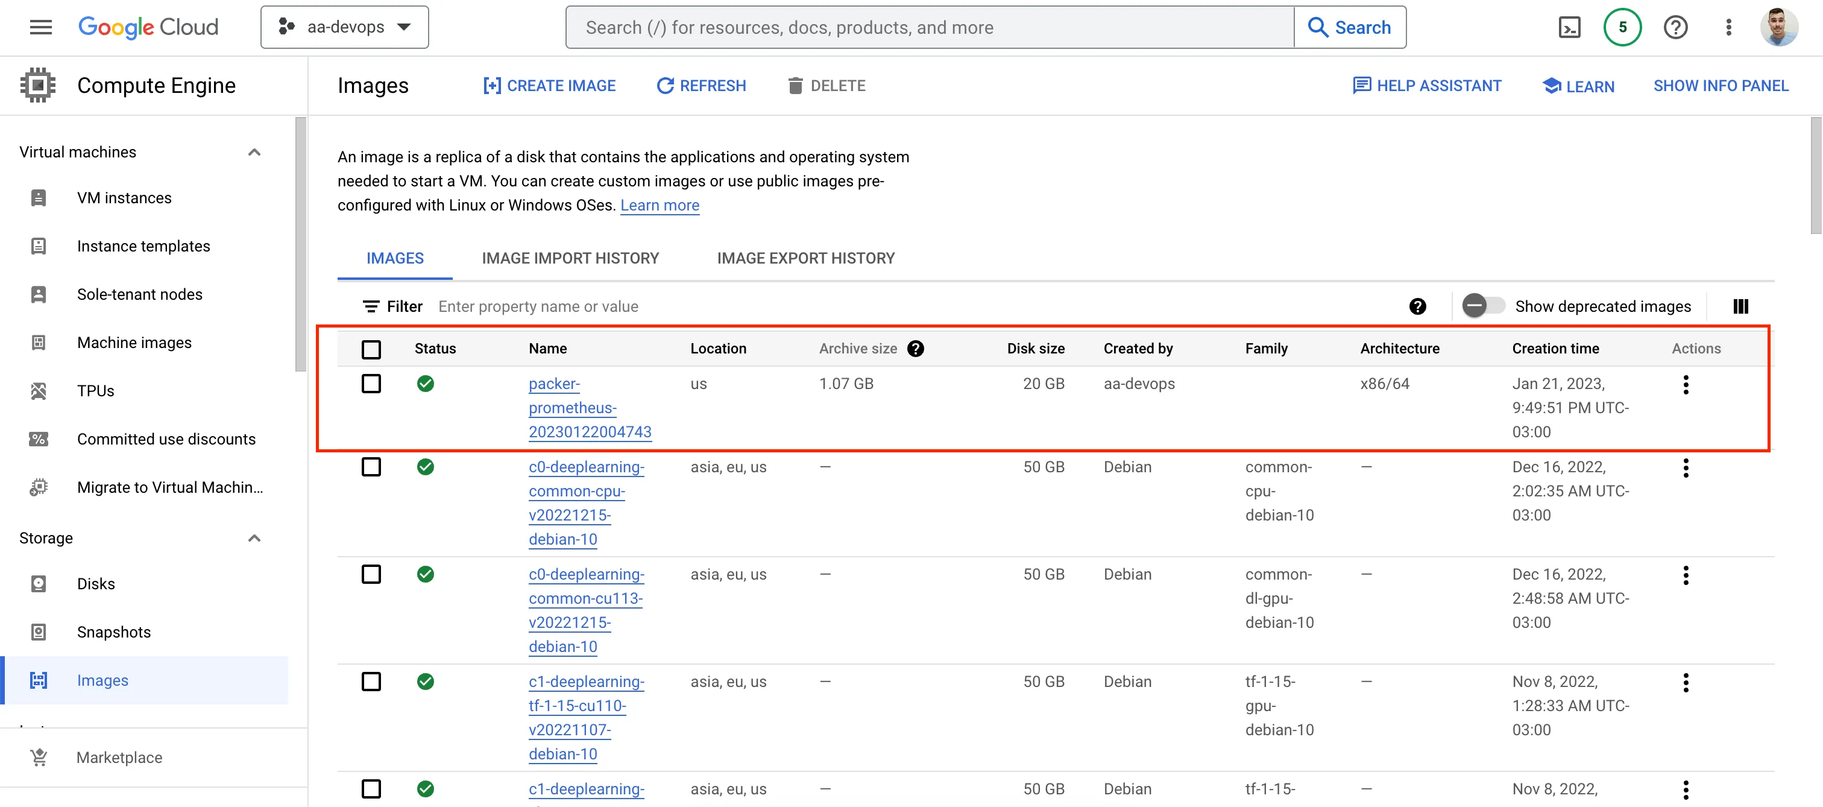The height and width of the screenshot is (807, 1823).
Task: Sort table by Creation time column
Action: pos(1555,348)
